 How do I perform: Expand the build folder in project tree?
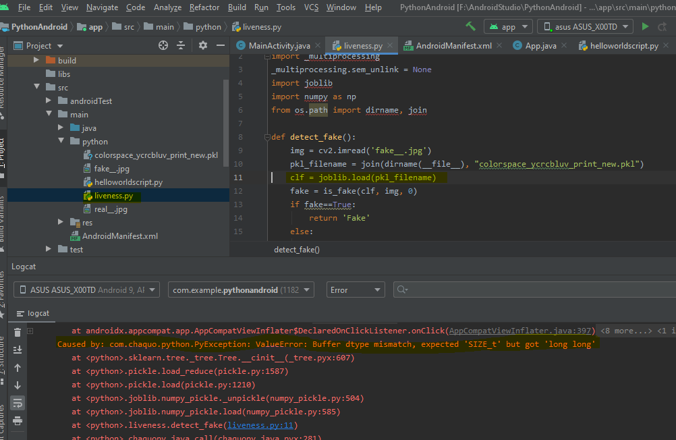pyautogui.click(x=37, y=60)
